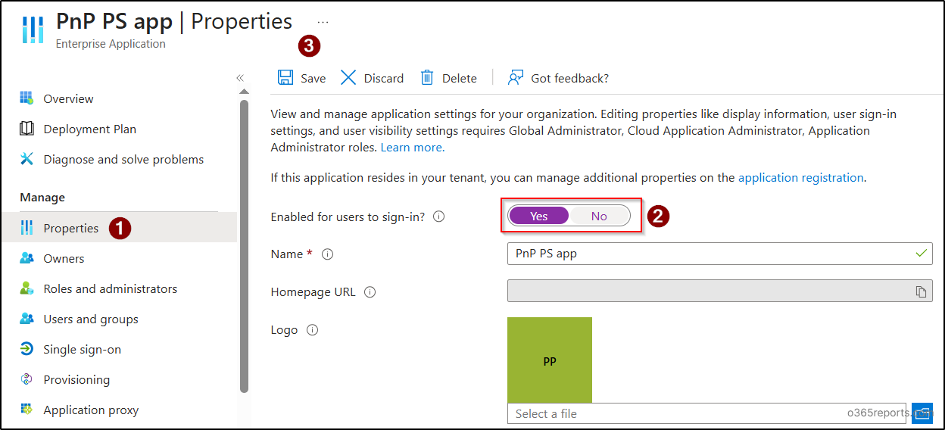Open the application registration link
The height and width of the screenshot is (430, 945).
tap(801, 177)
